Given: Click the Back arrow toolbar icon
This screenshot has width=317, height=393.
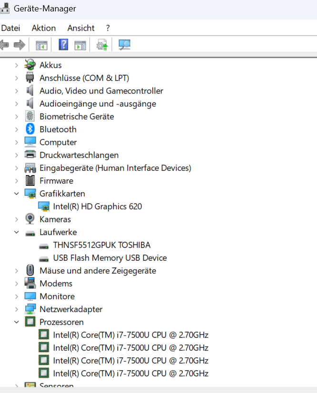Looking at the screenshot, I should [4, 45].
